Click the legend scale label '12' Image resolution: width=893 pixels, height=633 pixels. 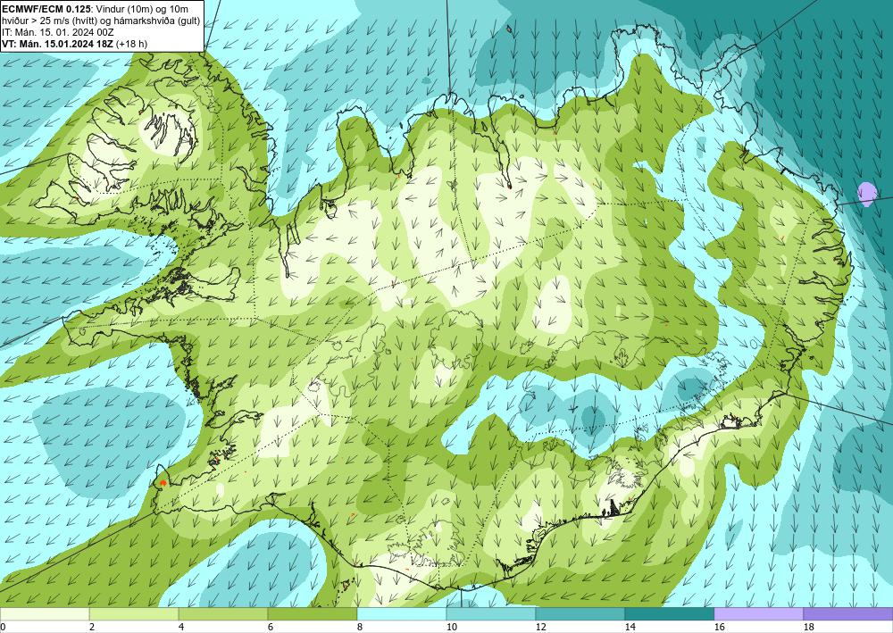pos(540,628)
